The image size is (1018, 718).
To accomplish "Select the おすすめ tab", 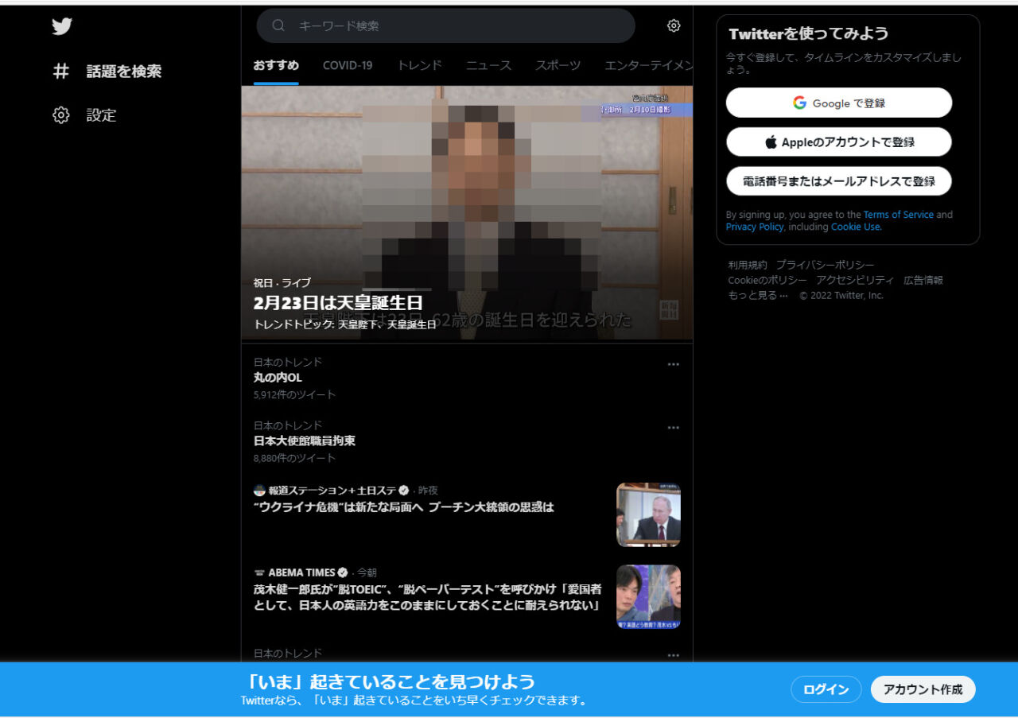I will click(x=276, y=65).
